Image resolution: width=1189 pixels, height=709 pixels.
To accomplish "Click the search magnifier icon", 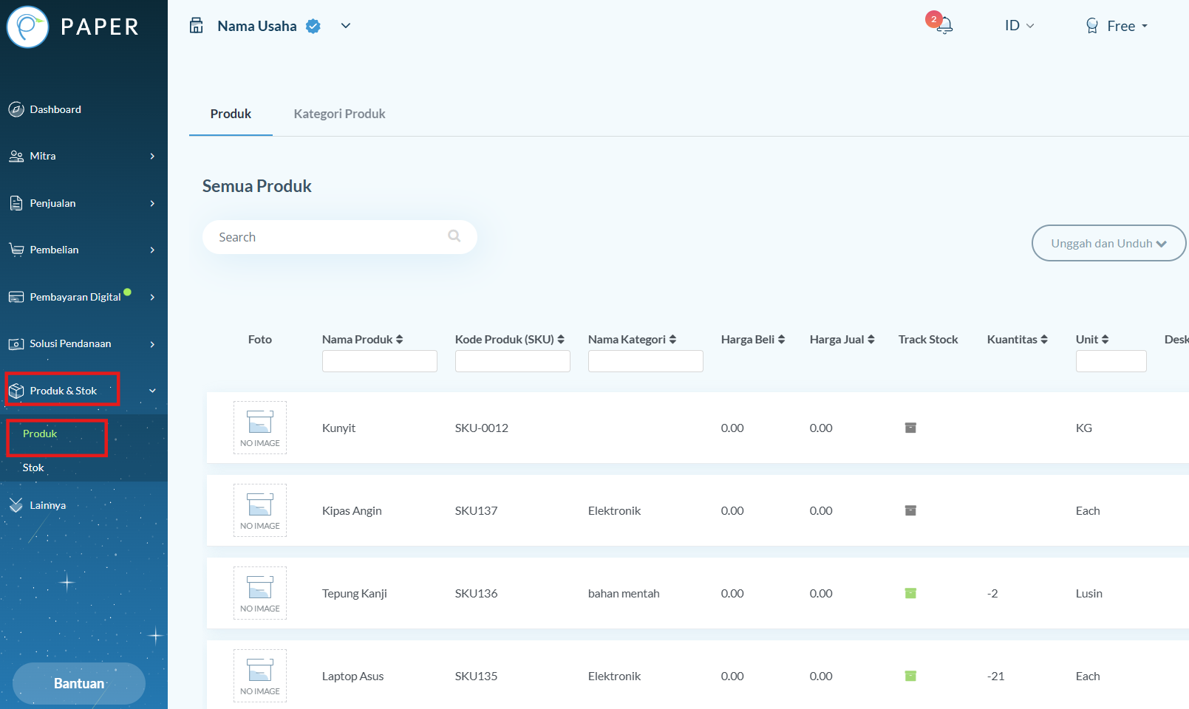I will (454, 236).
